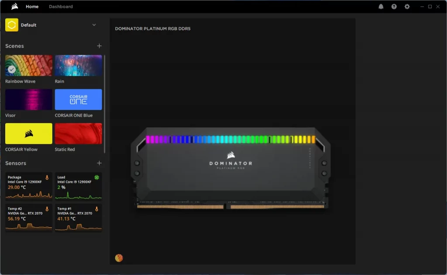The height and width of the screenshot is (275, 447).
Task: Select the Static Red scene
Action: click(79, 134)
